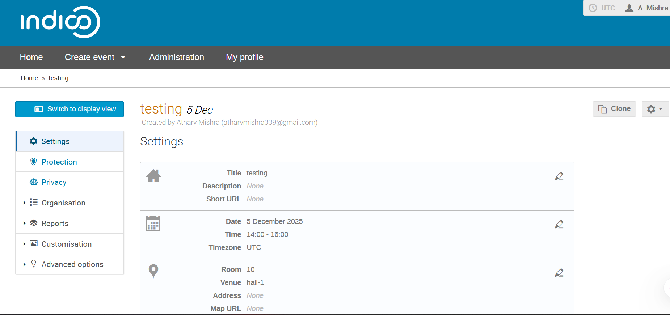The width and height of the screenshot is (670, 315).
Task: Click the location pin icon
Action: point(153,271)
